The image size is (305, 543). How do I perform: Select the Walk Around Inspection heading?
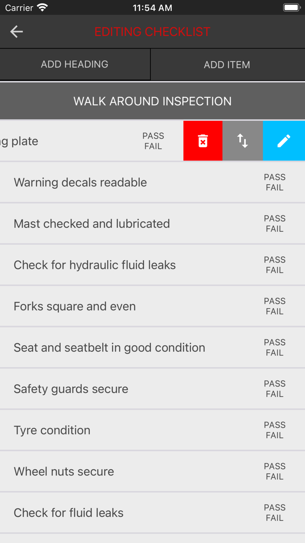(152, 101)
